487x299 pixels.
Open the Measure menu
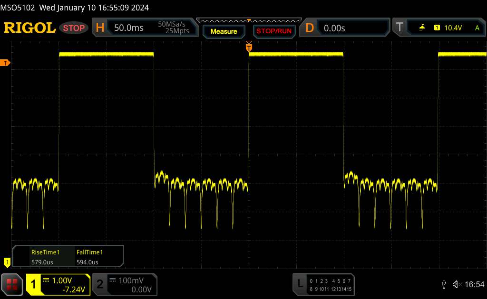(224, 31)
